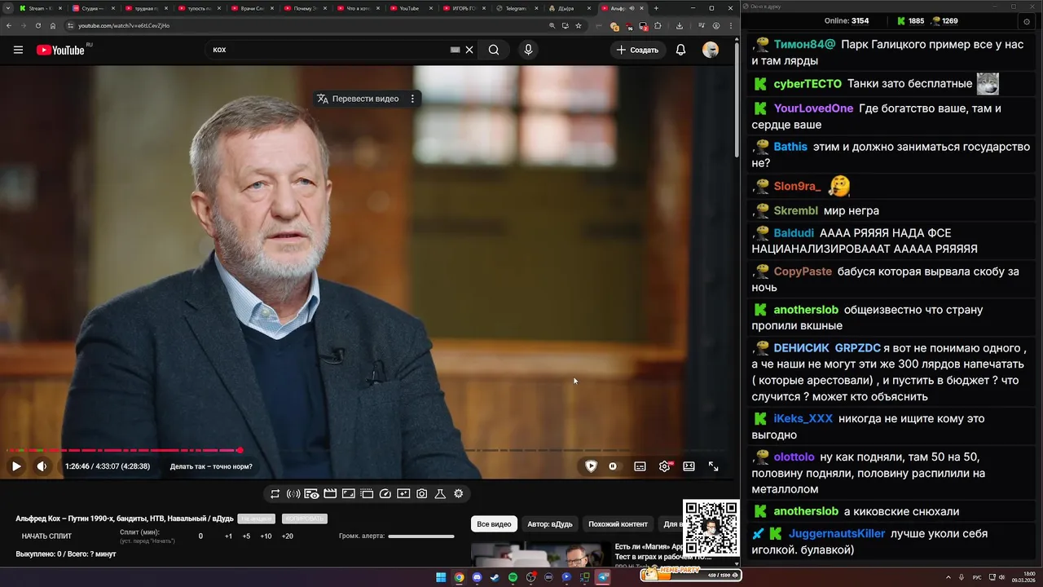The height and width of the screenshot is (587, 1043).
Task: Open a new browser tab
Action: pos(656,8)
